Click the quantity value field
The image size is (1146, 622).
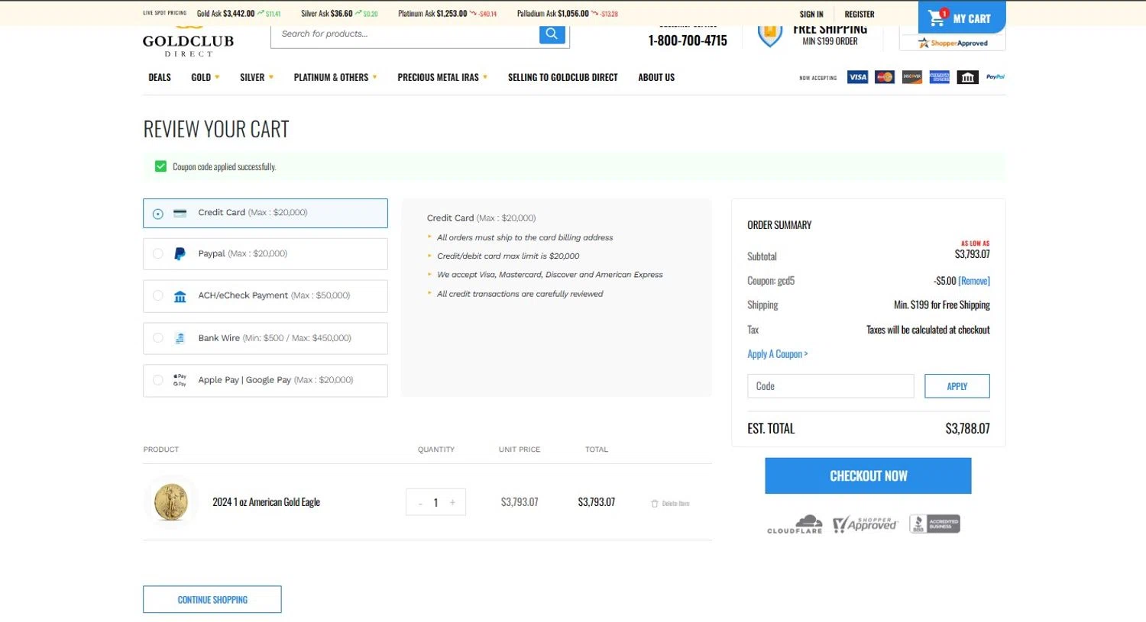(436, 503)
